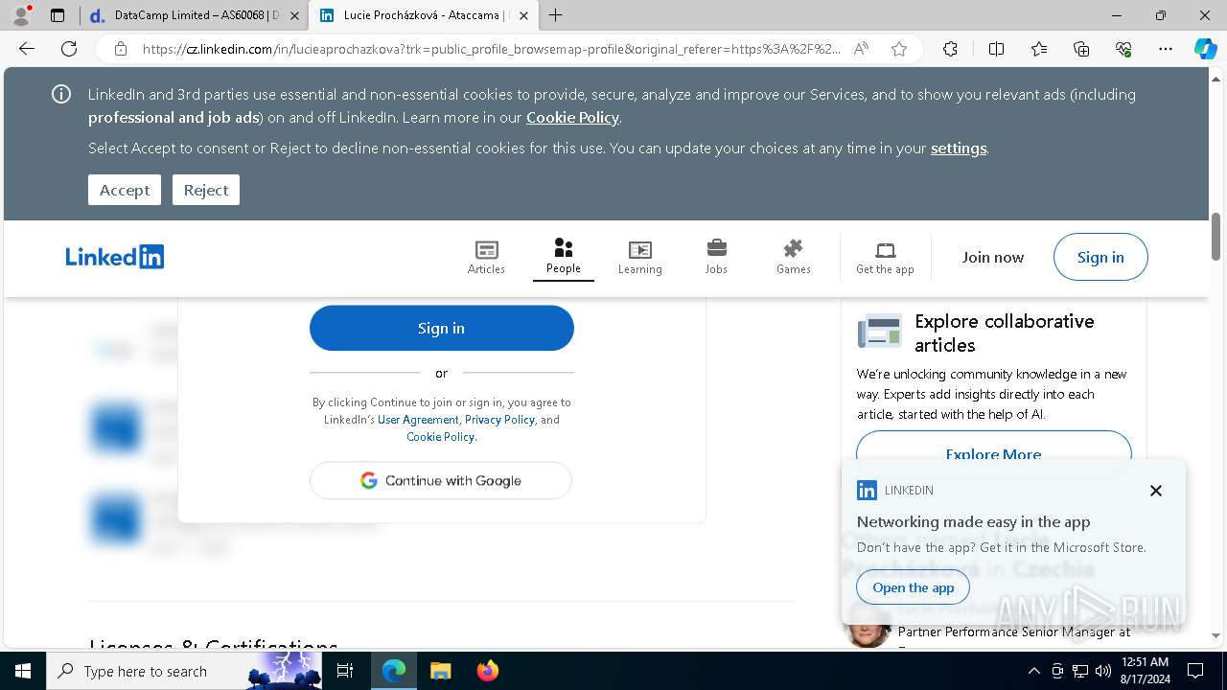Click Microsoft Edge taskbar icon
The height and width of the screenshot is (690, 1227).
tap(394, 671)
